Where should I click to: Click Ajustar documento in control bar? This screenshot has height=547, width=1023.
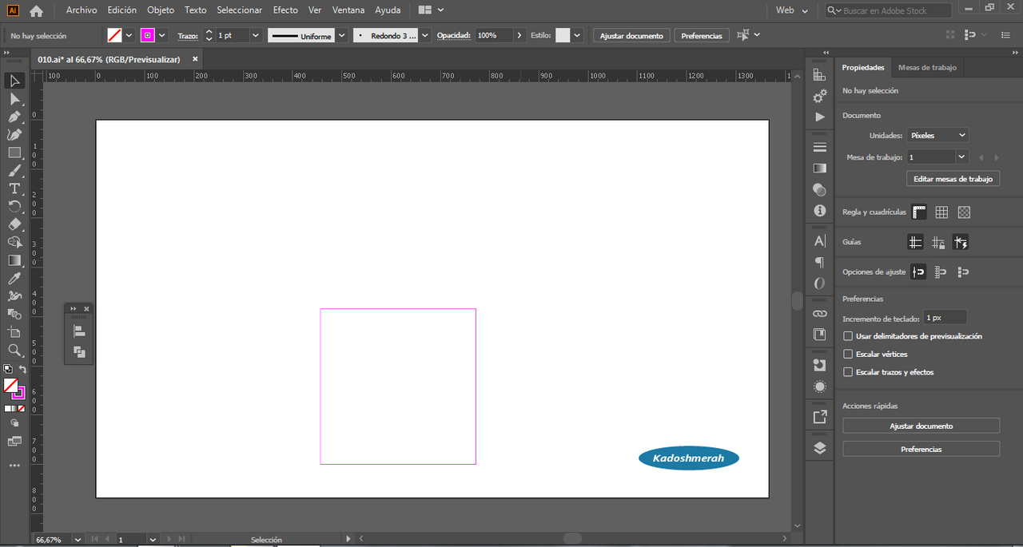631,36
